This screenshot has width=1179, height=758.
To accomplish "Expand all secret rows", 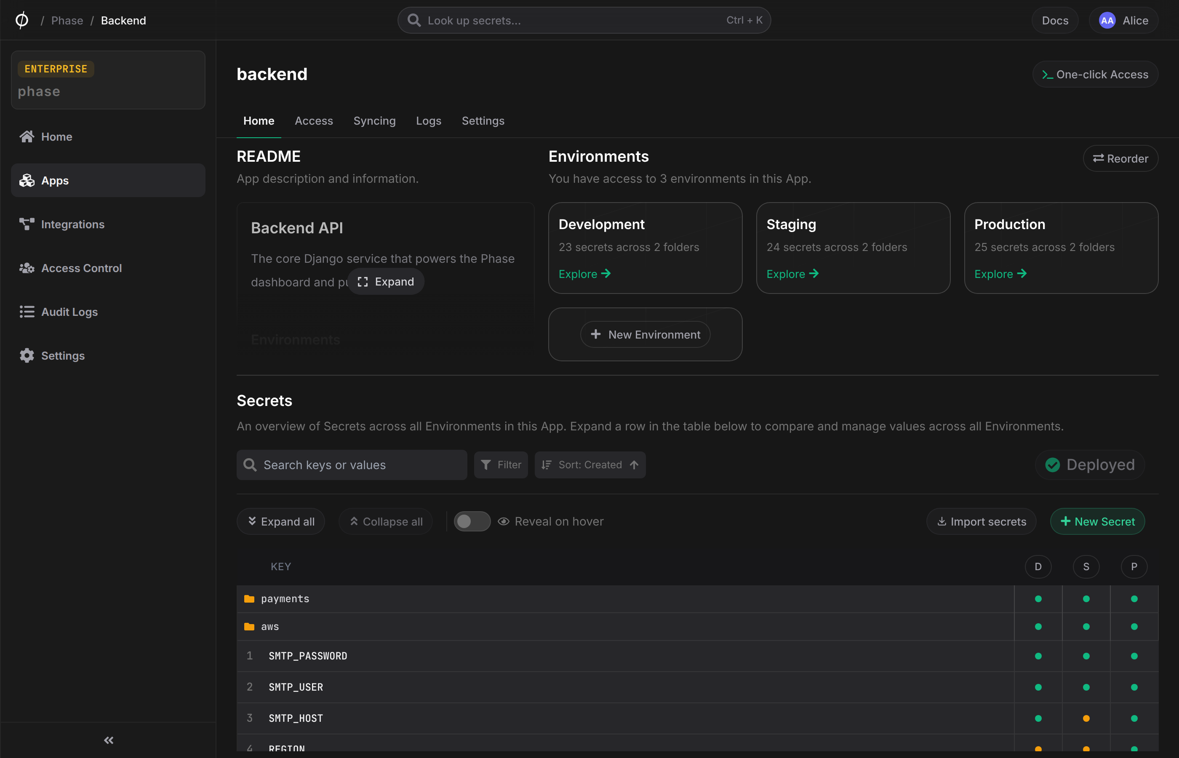I will 280,521.
